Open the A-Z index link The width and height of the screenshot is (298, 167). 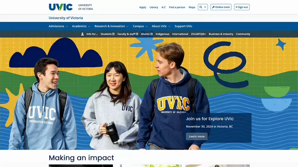click(163, 7)
